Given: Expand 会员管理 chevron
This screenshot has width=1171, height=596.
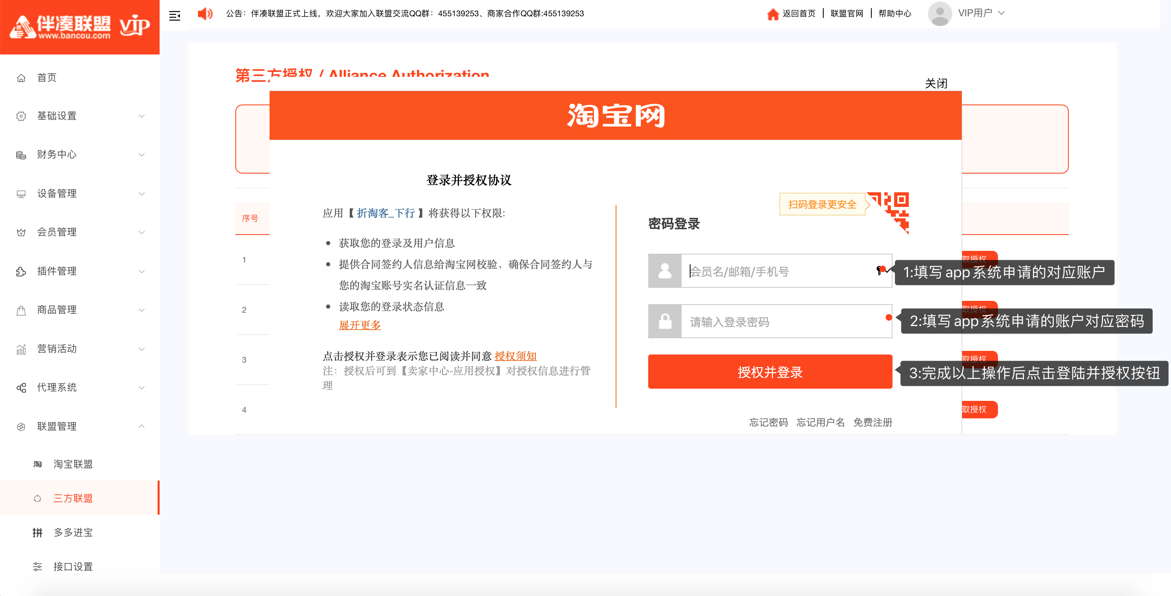Looking at the screenshot, I should tap(141, 233).
